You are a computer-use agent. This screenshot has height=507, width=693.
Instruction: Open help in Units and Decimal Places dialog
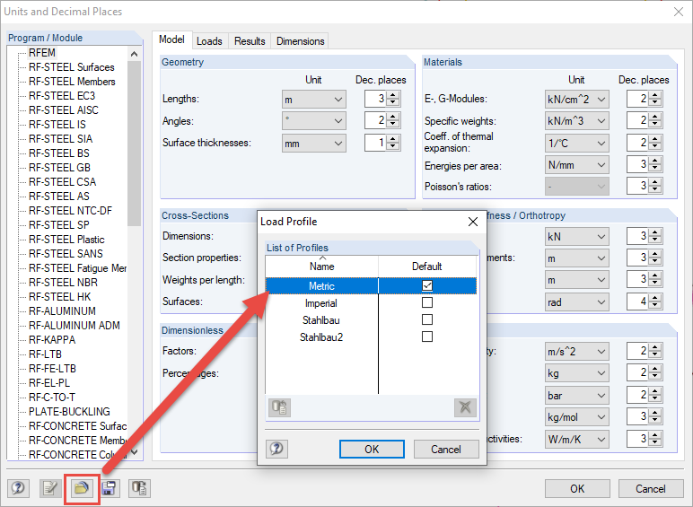tap(18, 488)
